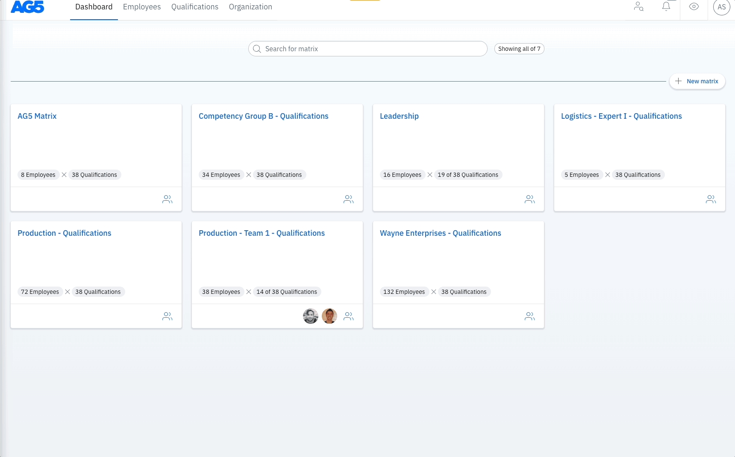
Task: Open the notifications bell
Action: point(666,6)
